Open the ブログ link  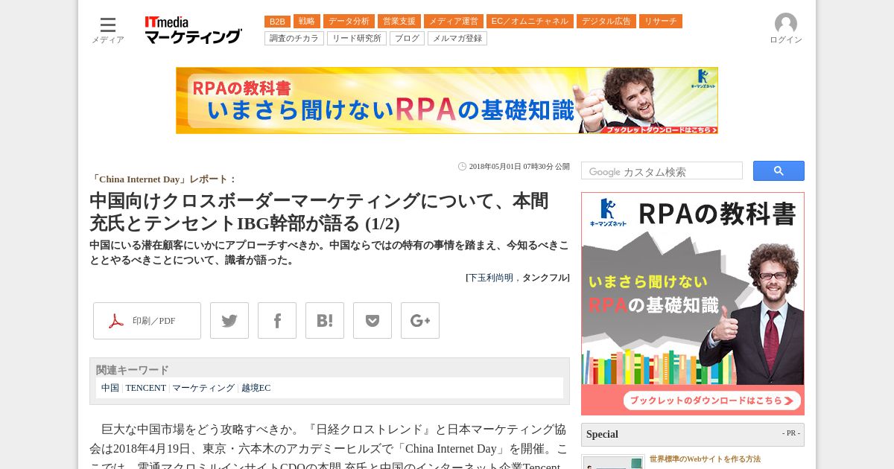pos(407,38)
